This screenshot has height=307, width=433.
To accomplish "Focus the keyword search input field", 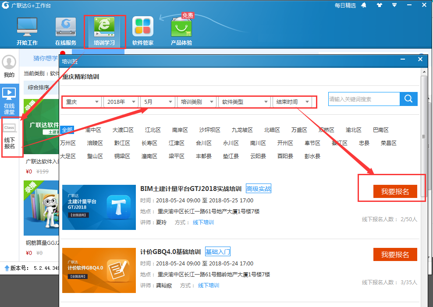I will [x=364, y=99].
